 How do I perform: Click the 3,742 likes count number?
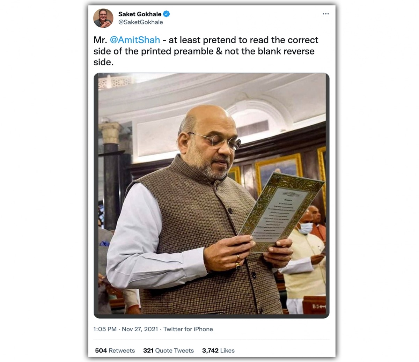[210, 350]
